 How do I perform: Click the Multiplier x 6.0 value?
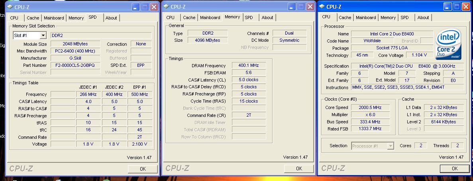(370, 115)
